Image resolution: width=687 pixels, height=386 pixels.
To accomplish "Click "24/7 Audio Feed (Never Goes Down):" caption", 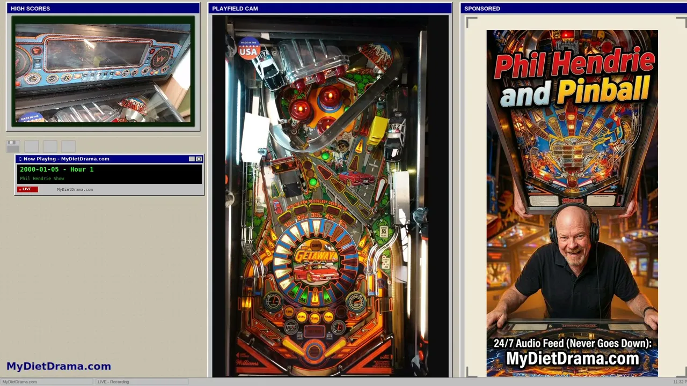I will coord(572,344).
